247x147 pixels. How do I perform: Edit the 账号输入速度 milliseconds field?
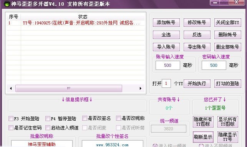tap(167, 65)
